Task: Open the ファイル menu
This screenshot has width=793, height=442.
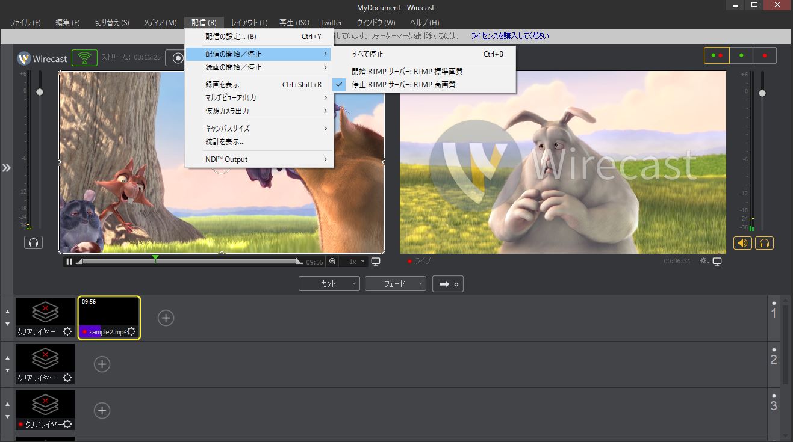Action: [x=25, y=23]
